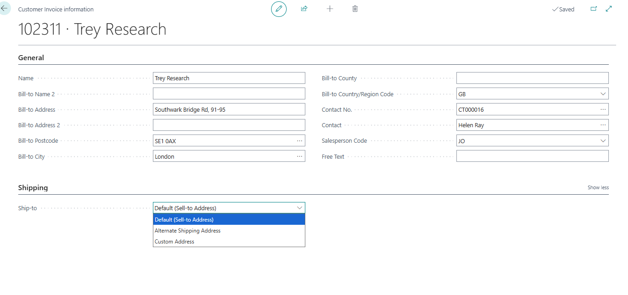Select Default (Sell-to Address) option
This screenshot has width=628, height=295.
tap(184, 220)
